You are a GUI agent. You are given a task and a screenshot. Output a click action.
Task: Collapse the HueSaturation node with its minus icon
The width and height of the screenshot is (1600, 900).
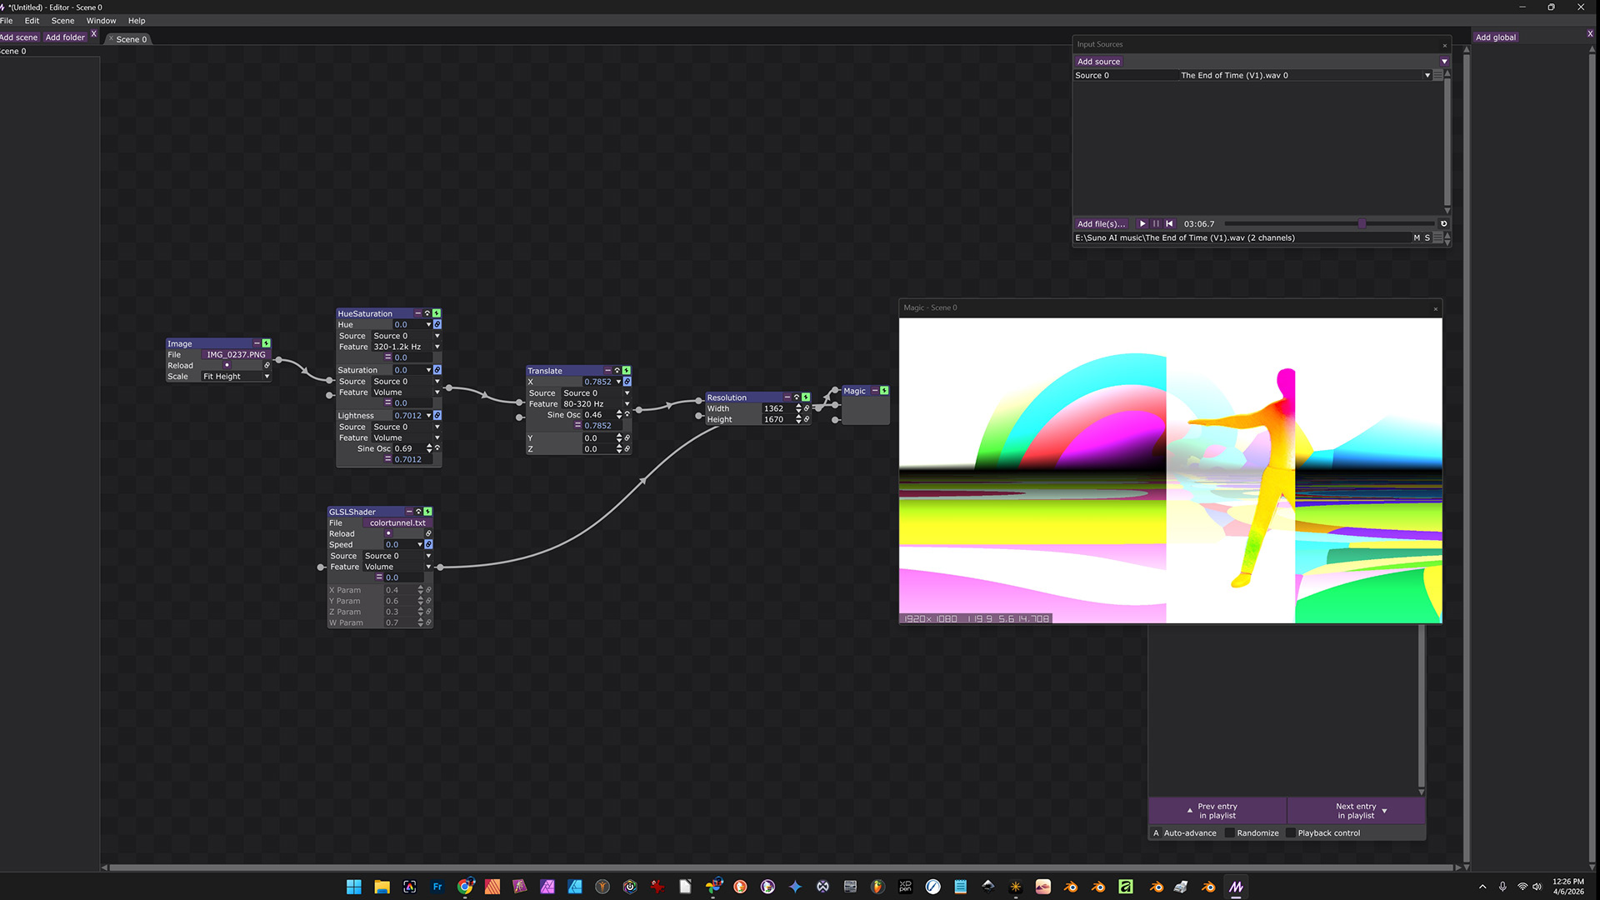[417, 313]
